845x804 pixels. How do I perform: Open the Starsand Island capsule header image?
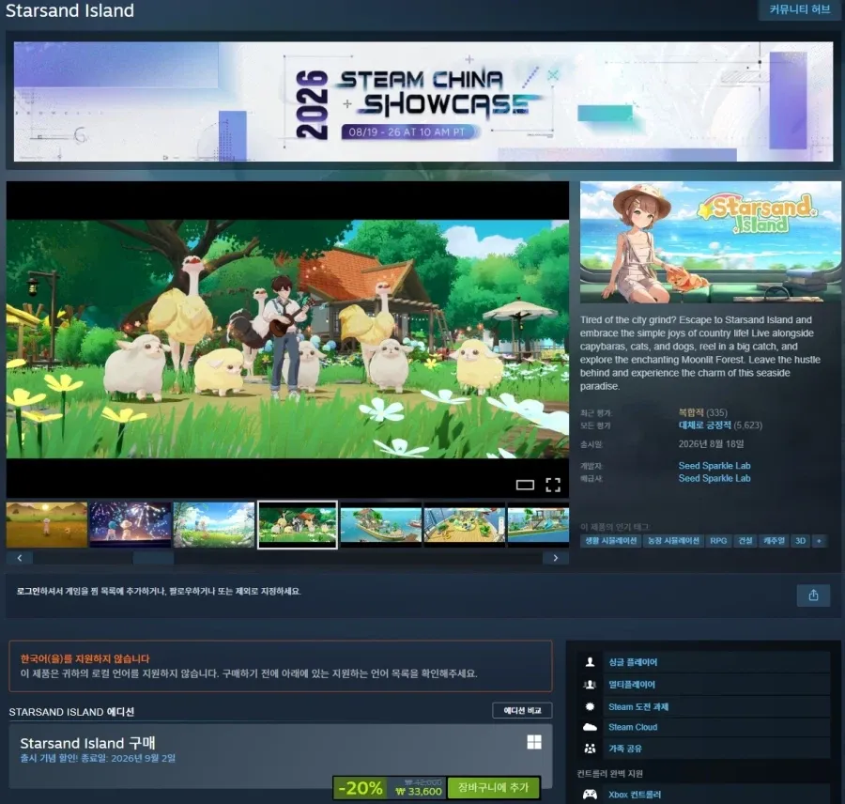point(711,242)
